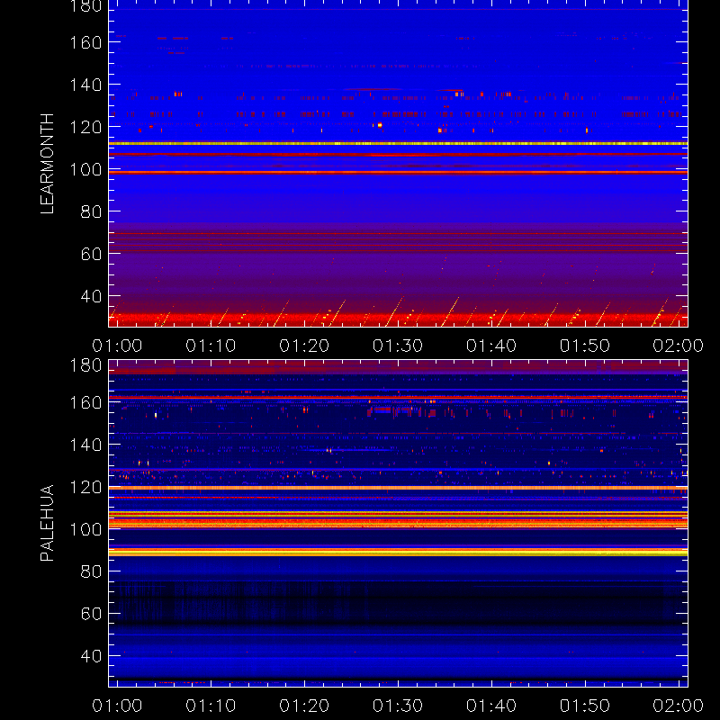Click 01:00 under the LEARMONTH plot
Viewport: 720px width, 720px height.
(x=117, y=346)
